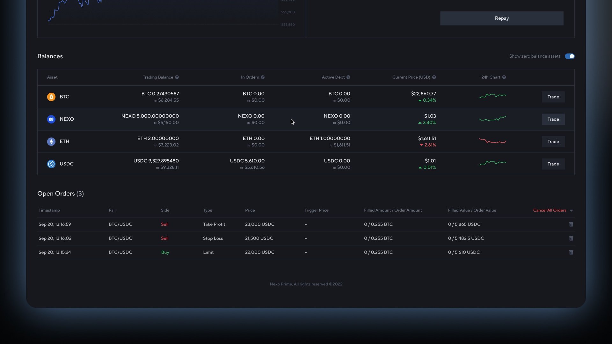Select the order timestamped Sep 20, 13:16:02
Image resolution: width=612 pixels, height=344 pixels.
(55, 238)
